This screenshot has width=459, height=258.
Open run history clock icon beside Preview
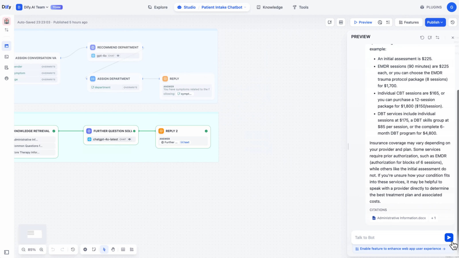point(380,22)
